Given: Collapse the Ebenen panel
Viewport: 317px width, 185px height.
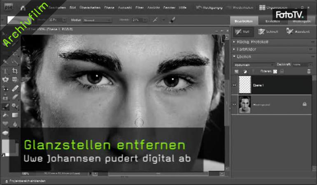Looking at the screenshot, I should [x=234, y=57].
